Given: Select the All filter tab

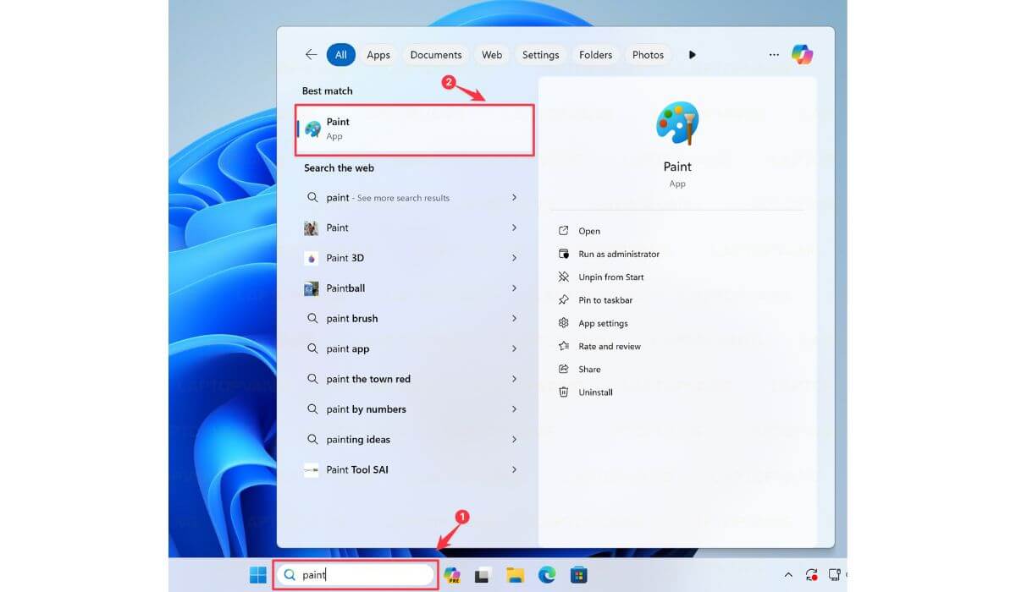Looking at the screenshot, I should [340, 55].
